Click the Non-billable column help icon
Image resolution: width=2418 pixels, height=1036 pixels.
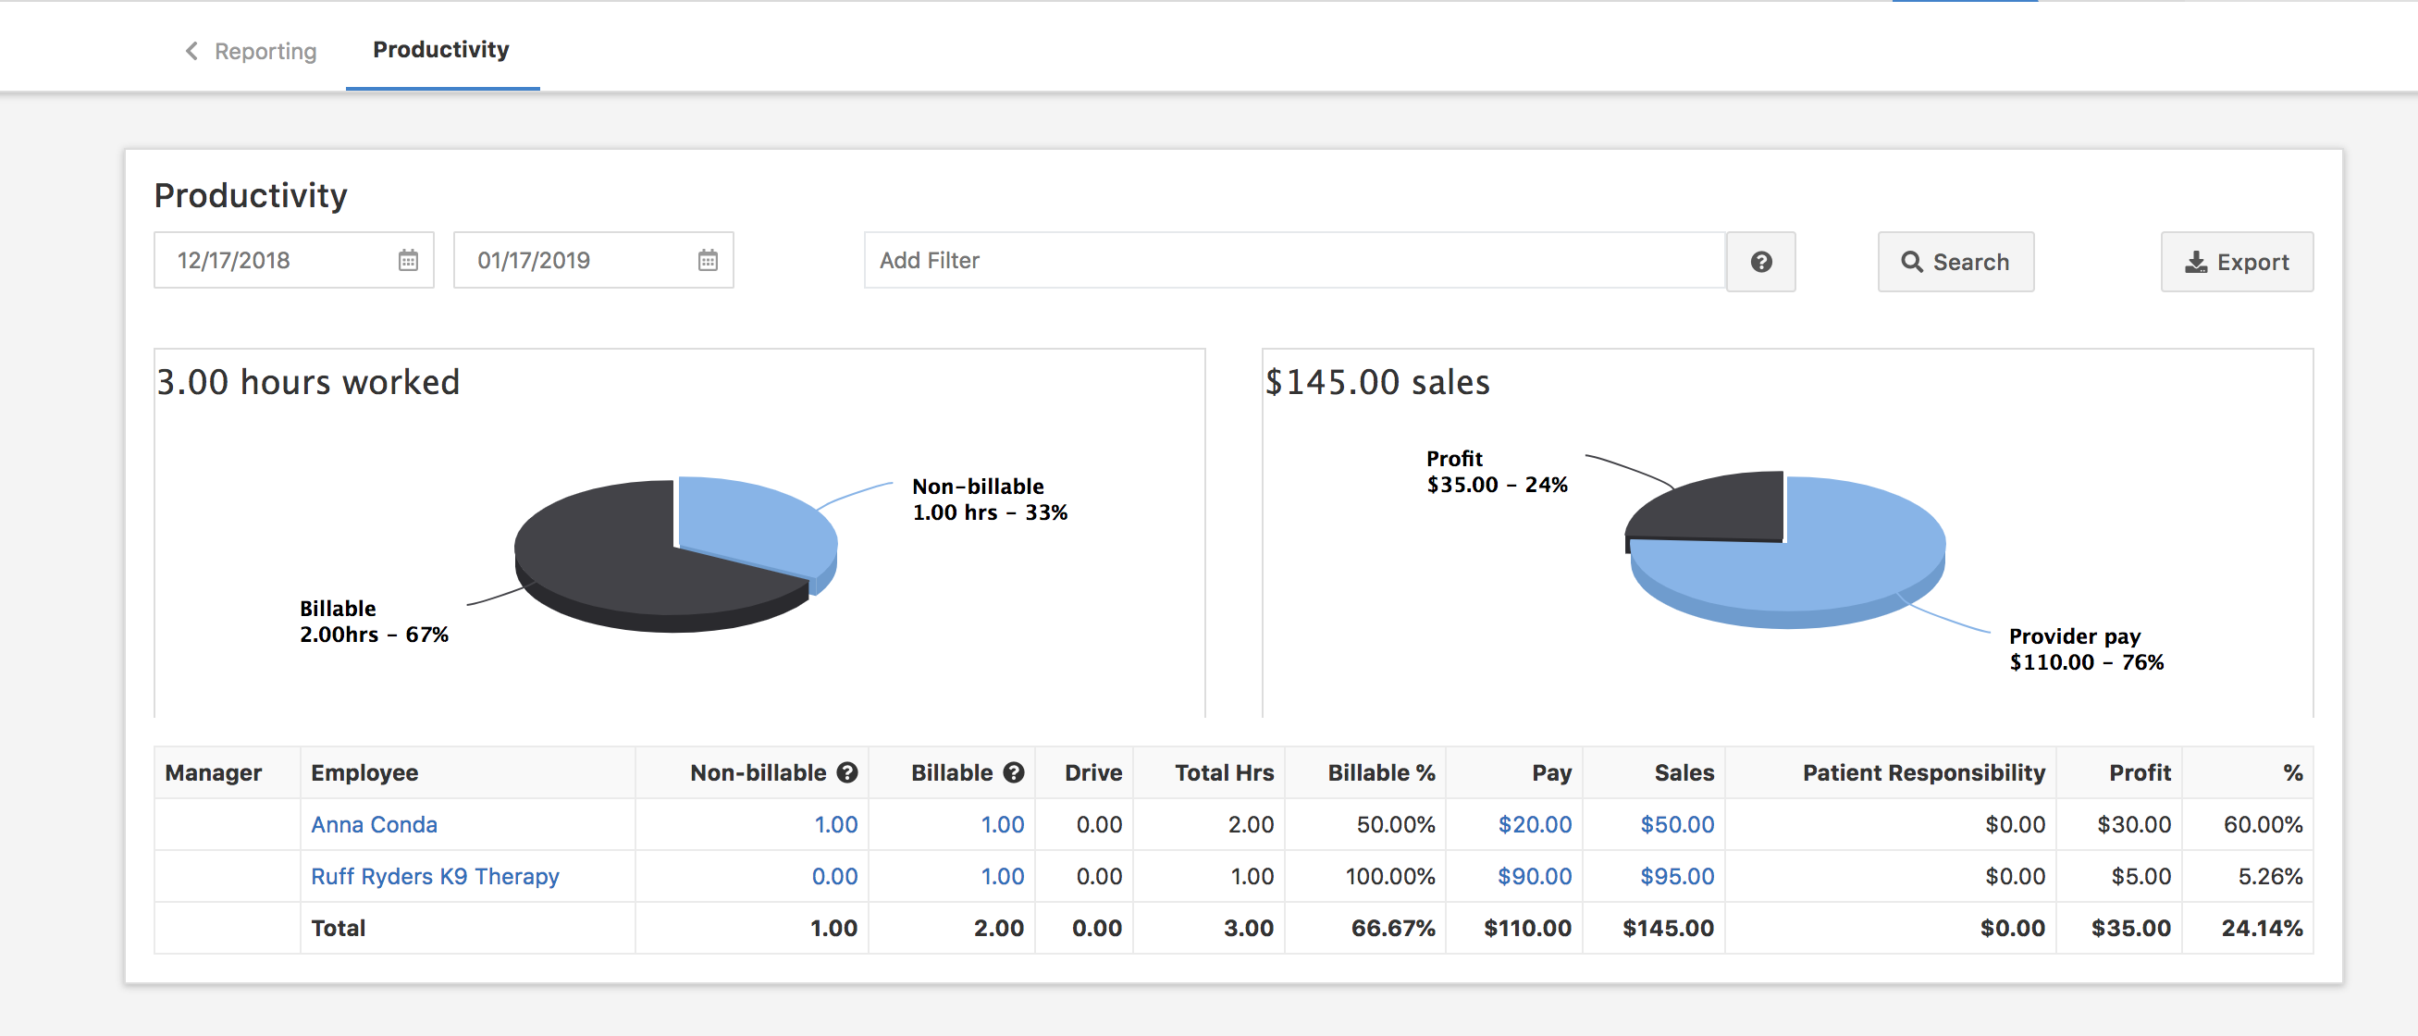point(845,772)
